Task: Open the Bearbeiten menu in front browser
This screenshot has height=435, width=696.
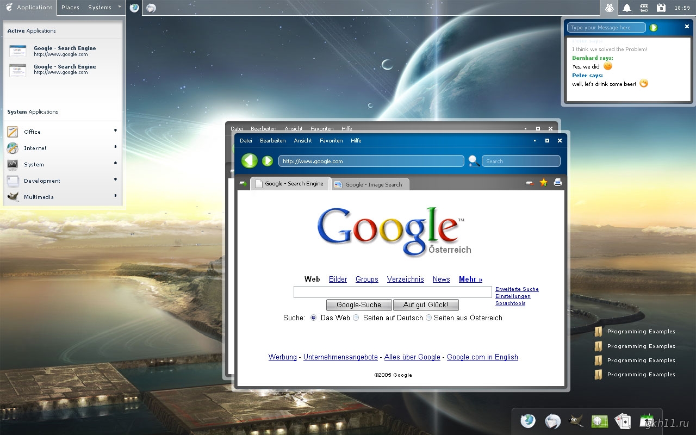Action: coord(272,140)
